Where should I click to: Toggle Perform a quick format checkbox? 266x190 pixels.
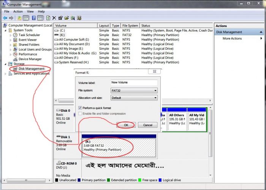point(80,108)
